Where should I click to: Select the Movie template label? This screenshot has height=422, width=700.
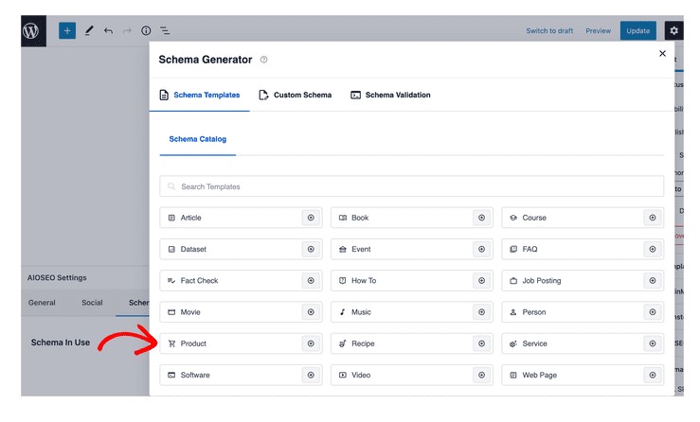(x=190, y=312)
